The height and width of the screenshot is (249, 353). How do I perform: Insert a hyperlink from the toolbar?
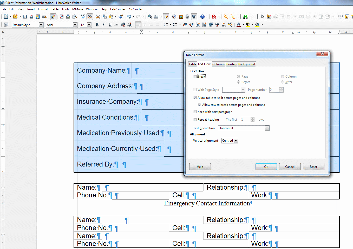tap(150, 17)
